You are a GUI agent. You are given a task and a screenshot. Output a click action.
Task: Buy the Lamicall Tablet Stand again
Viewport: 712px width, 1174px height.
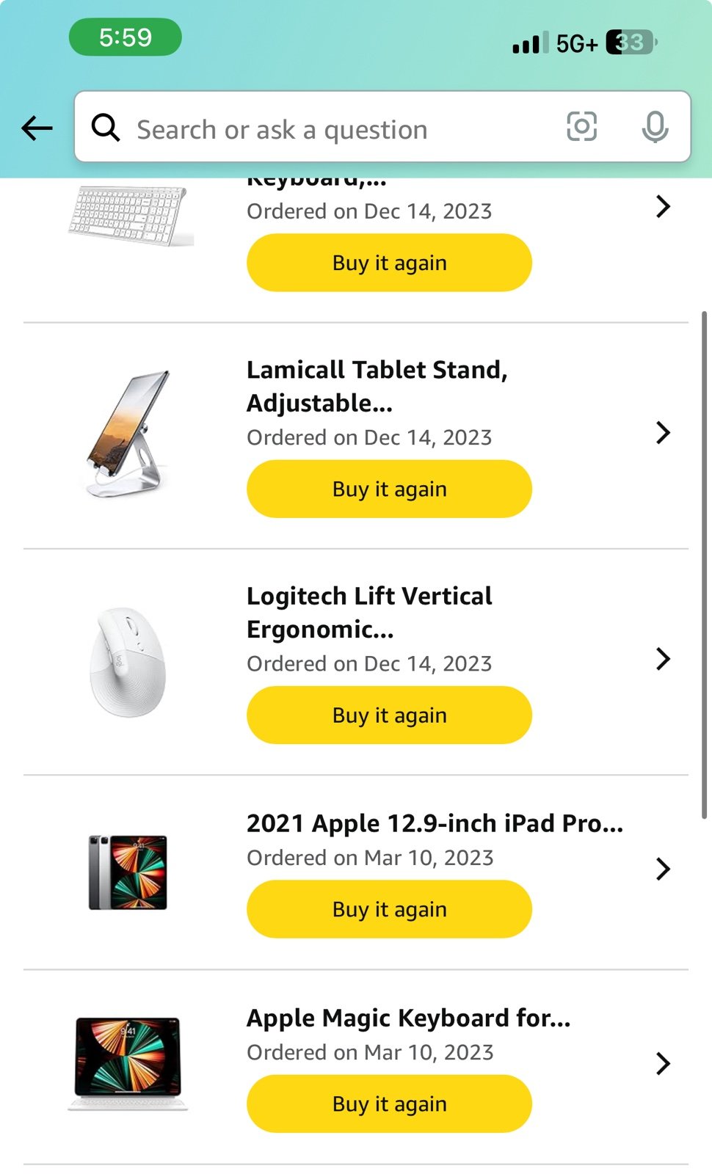(x=389, y=489)
